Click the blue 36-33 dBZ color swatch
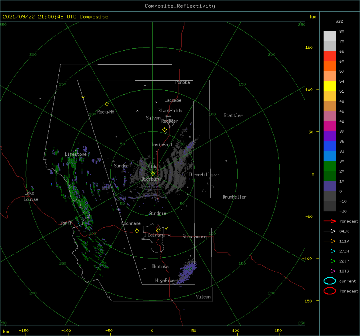 330,146
